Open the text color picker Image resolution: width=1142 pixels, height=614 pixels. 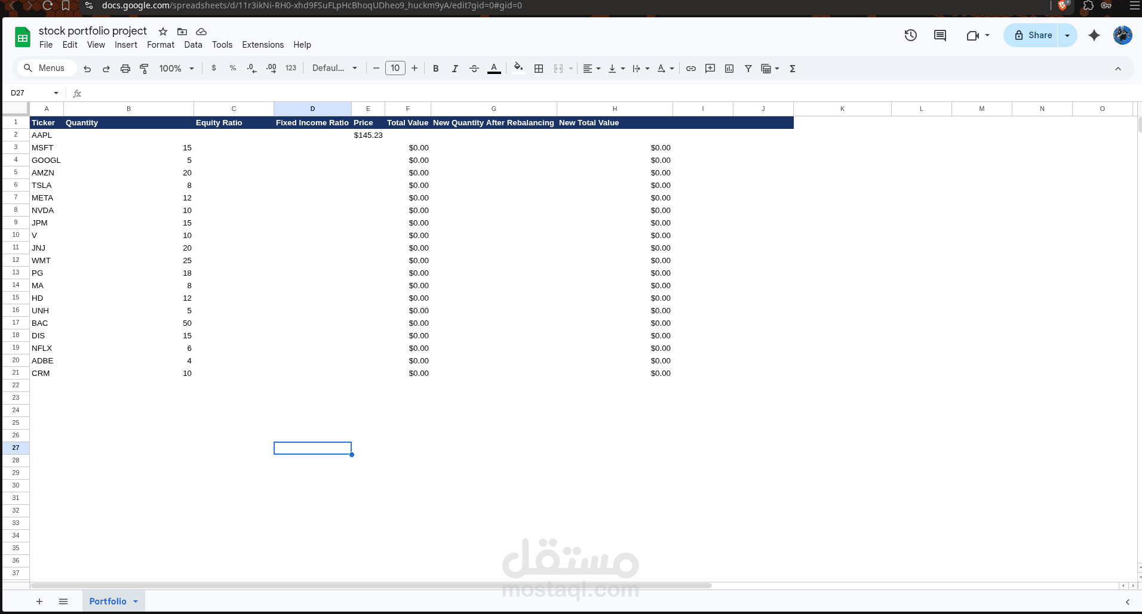[x=494, y=69]
